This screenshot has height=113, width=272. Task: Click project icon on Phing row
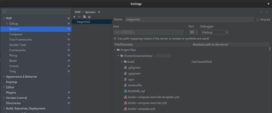tap(69, 55)
